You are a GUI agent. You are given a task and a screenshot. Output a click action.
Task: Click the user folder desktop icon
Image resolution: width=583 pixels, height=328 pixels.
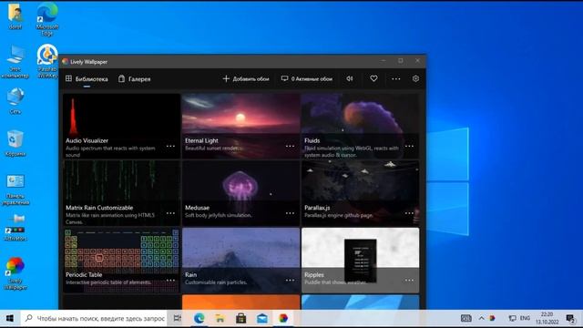[x=15, y=16]
